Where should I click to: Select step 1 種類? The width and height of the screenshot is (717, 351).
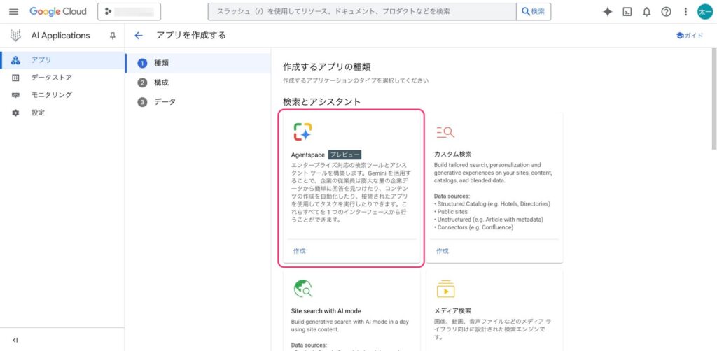[x=198, y=63]
